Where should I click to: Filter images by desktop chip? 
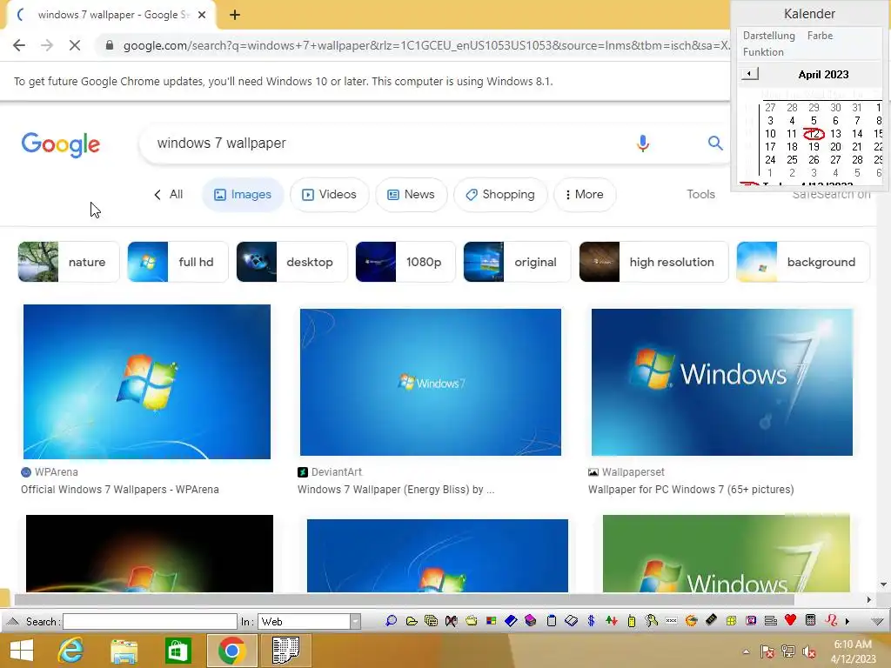coord(291,262)
